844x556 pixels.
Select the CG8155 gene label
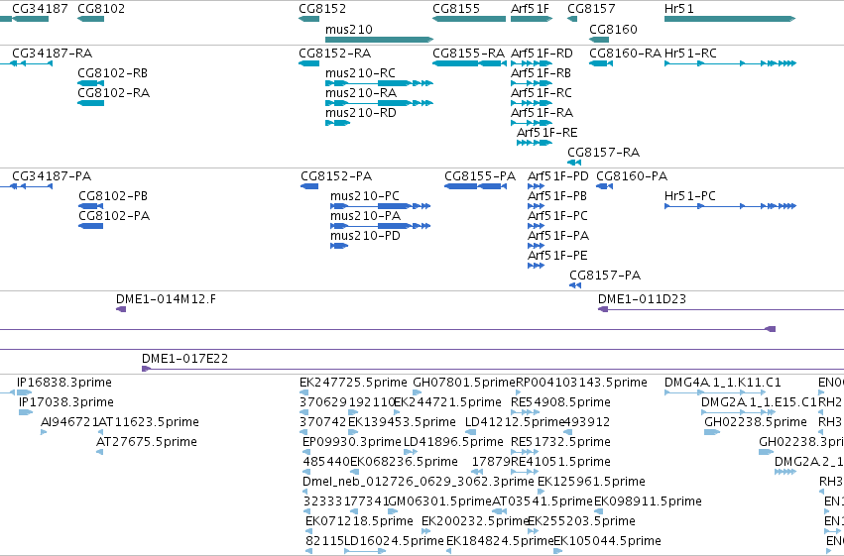tap(456, 9)
